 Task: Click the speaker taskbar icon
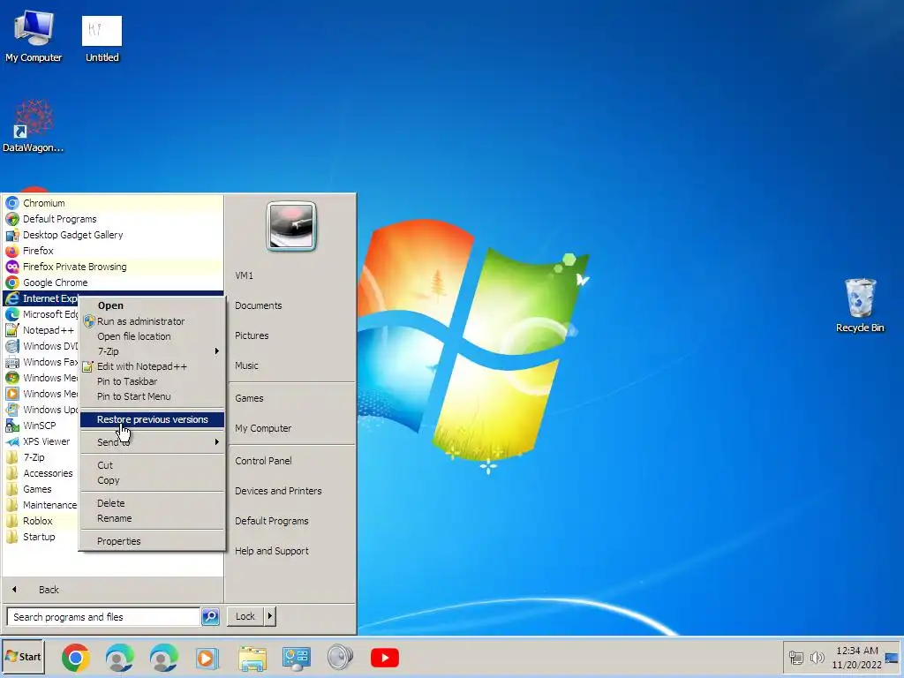pos(340,658)
